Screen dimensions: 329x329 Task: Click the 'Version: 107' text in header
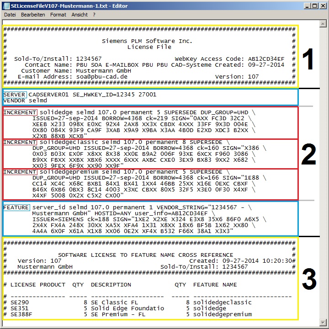point(237,77)
